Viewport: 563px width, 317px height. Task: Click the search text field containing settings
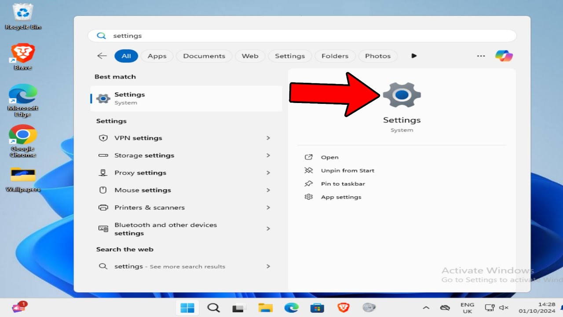tap(302, 36)
